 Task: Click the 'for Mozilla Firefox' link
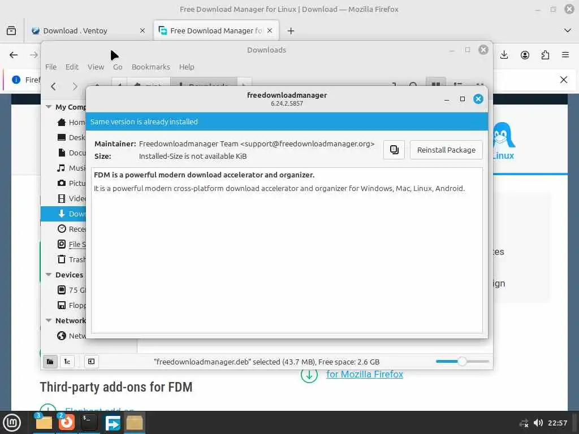coord(365,374)
